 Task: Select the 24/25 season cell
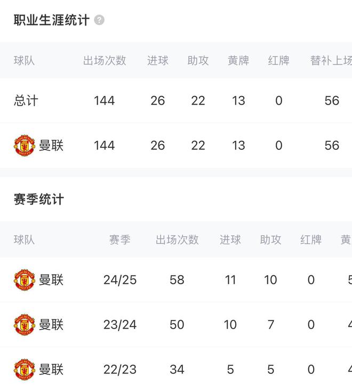(x=120, y=280)
